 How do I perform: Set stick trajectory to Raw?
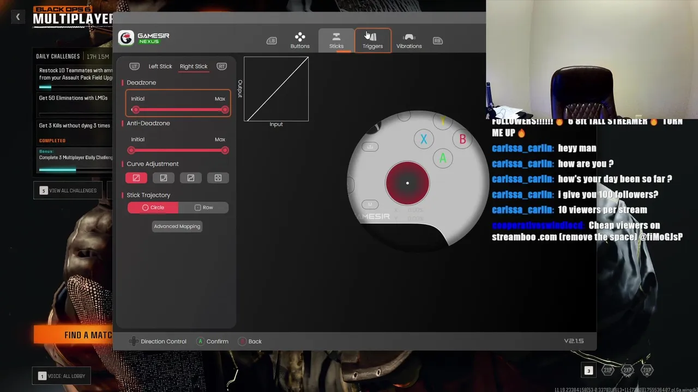tap(203, 207)
